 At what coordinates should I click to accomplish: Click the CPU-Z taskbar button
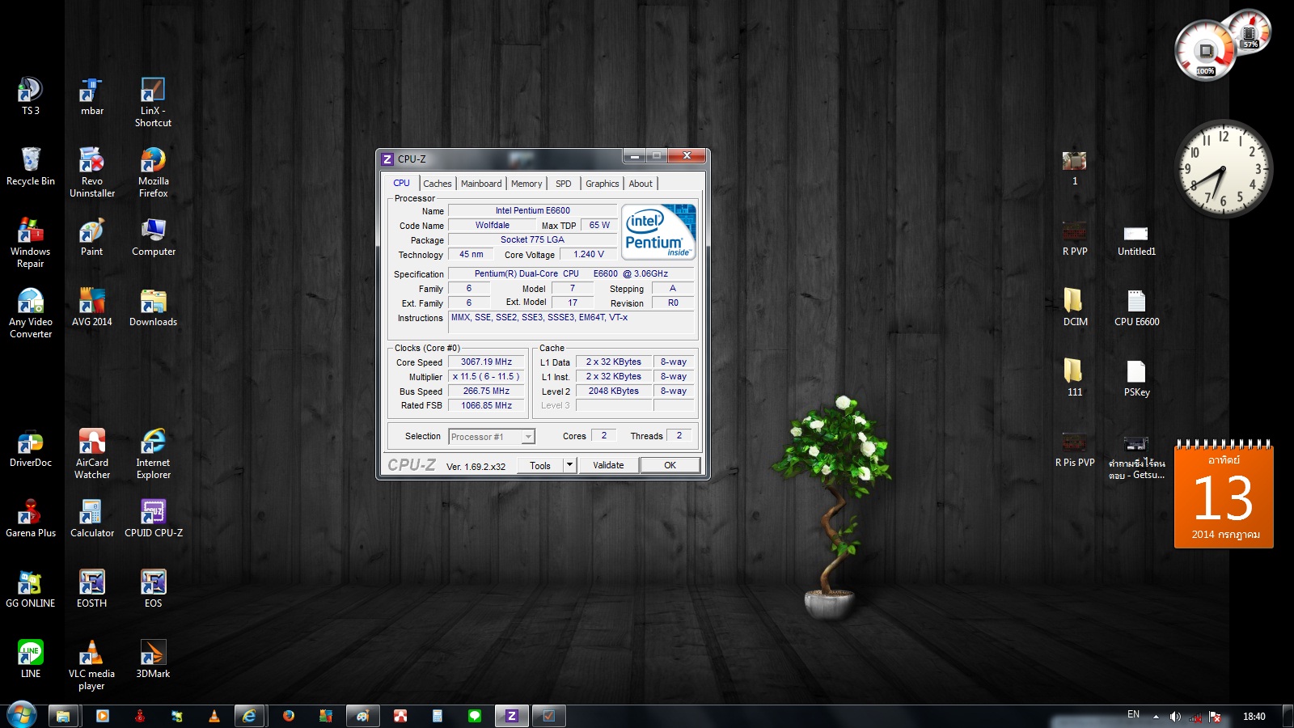(x=512, y=716)
